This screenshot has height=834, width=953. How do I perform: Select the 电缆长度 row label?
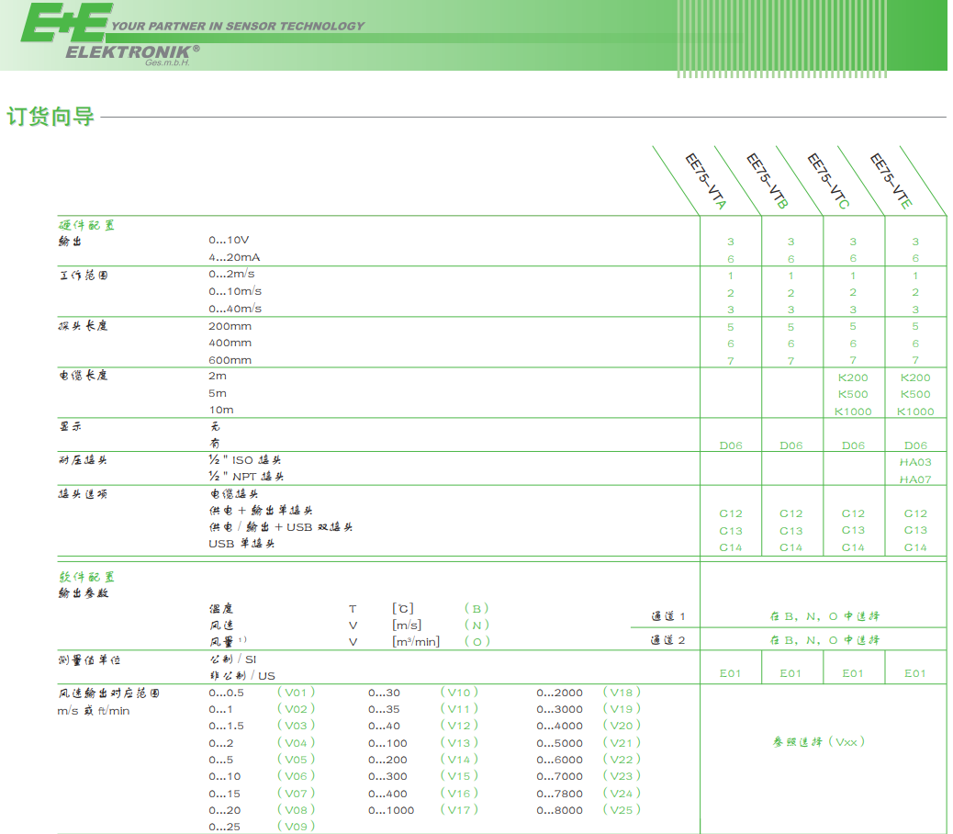(x=84, y=376)
